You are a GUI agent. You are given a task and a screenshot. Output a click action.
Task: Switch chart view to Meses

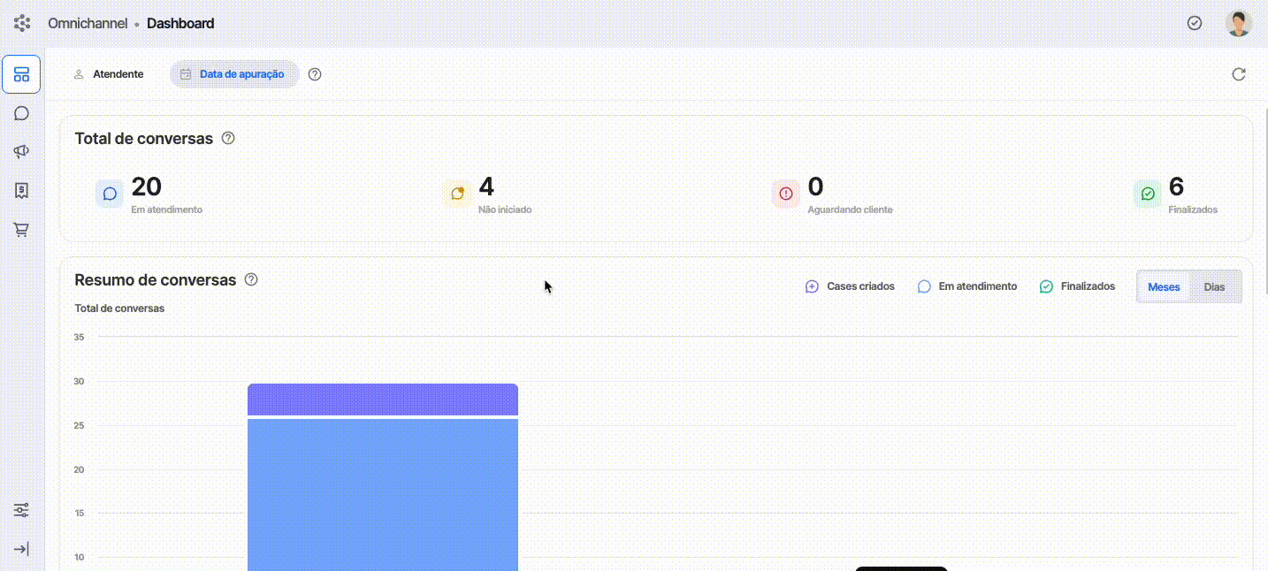click(x=1164, y=287)
